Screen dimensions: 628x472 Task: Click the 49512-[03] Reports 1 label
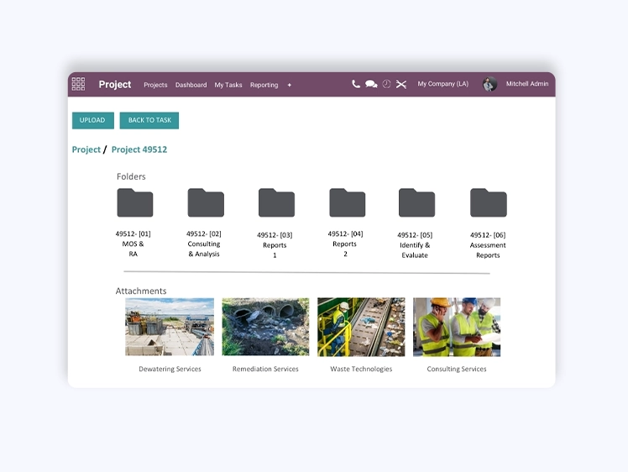pyautogui.click(x=275, y=244)
